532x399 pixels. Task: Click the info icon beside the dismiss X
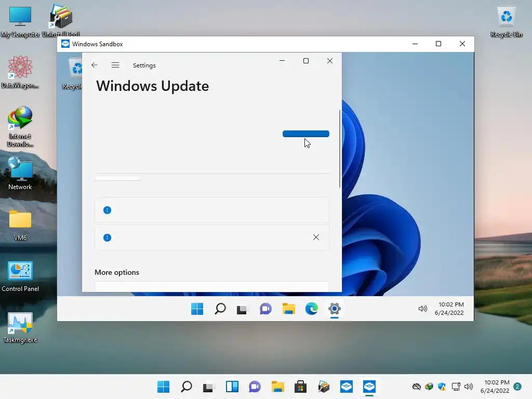(x=107, y=237)
